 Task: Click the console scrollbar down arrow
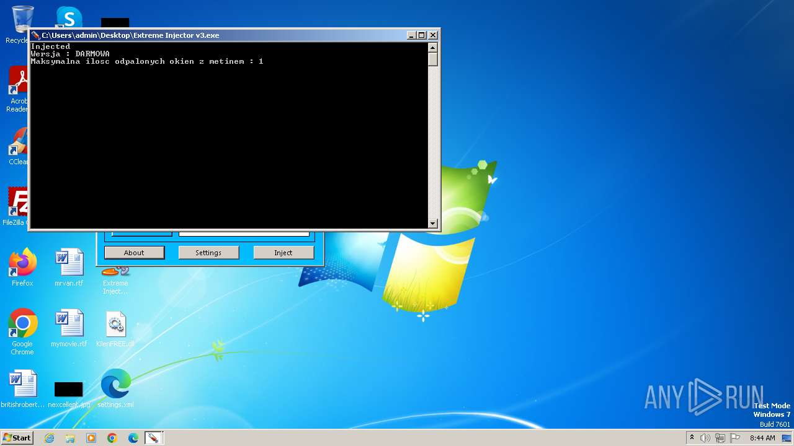click(433, 223)
